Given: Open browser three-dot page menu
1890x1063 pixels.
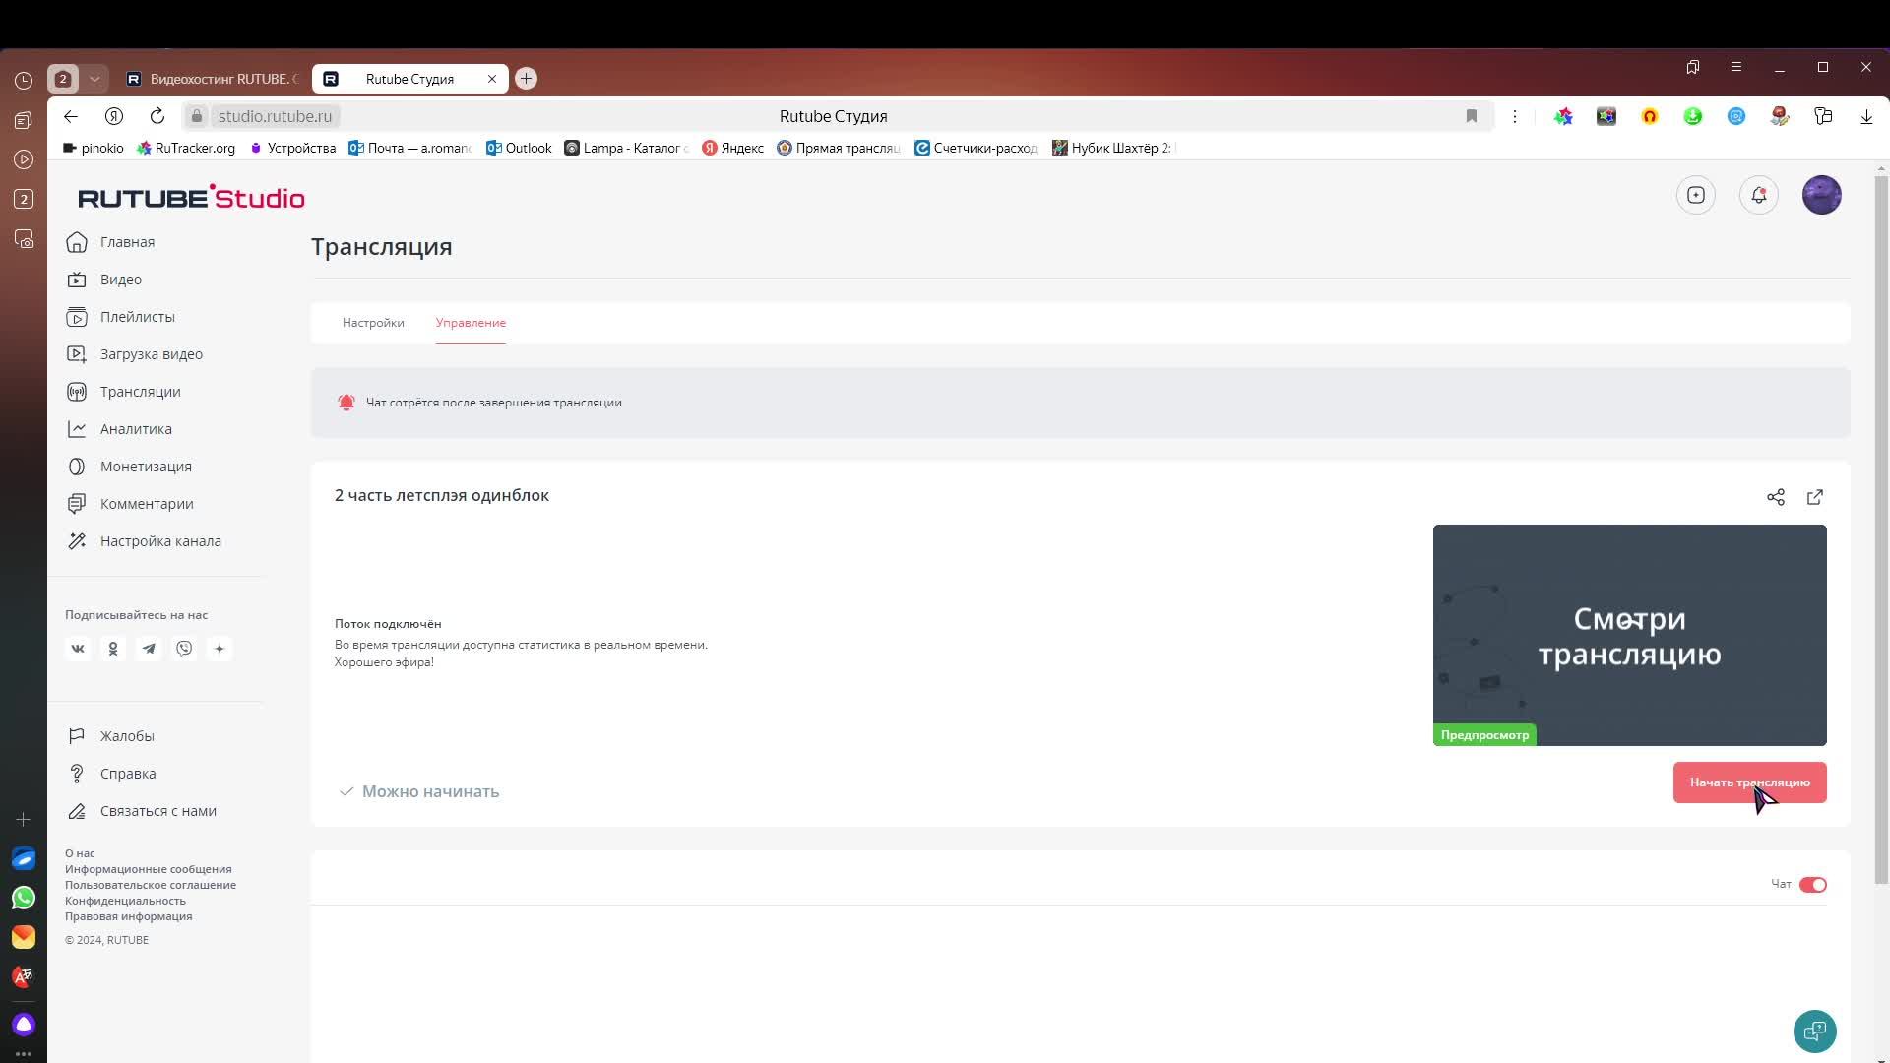Looking at the screenshot, I should coord(1515,116).
